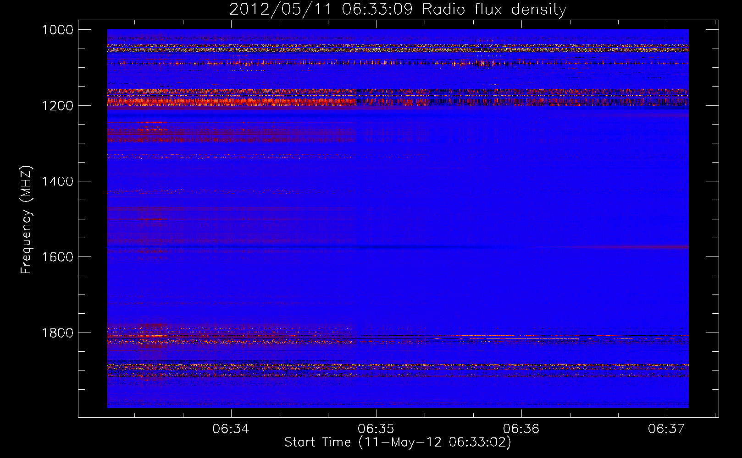Click the 1200 frequency tick label
The height and width of the screenshot is (458, 742).
coord(57,106)
